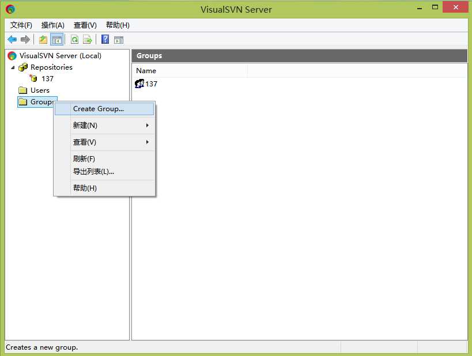The width and height of the screenshot is (472, 356).
Task: Click the 'Creates a new group.' status text
Action: click(x=42, y=347)
